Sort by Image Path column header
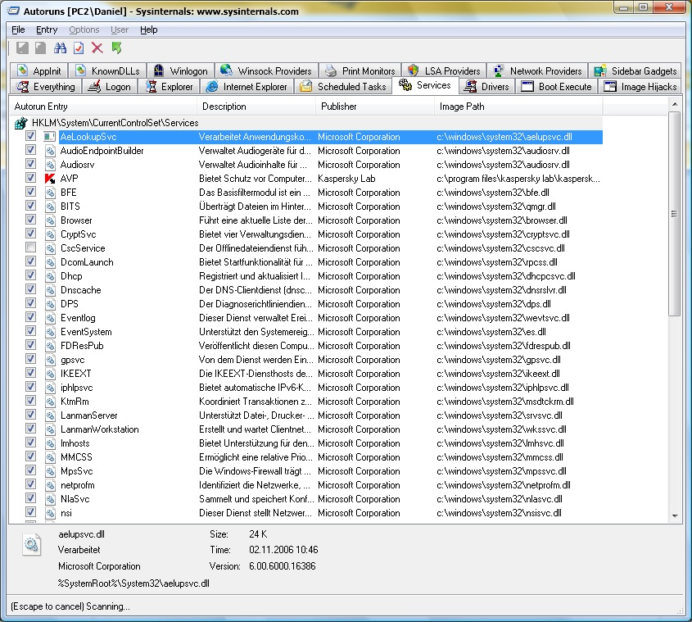The image size is (692, 622). pyautogui.click(x=518, y=107)
